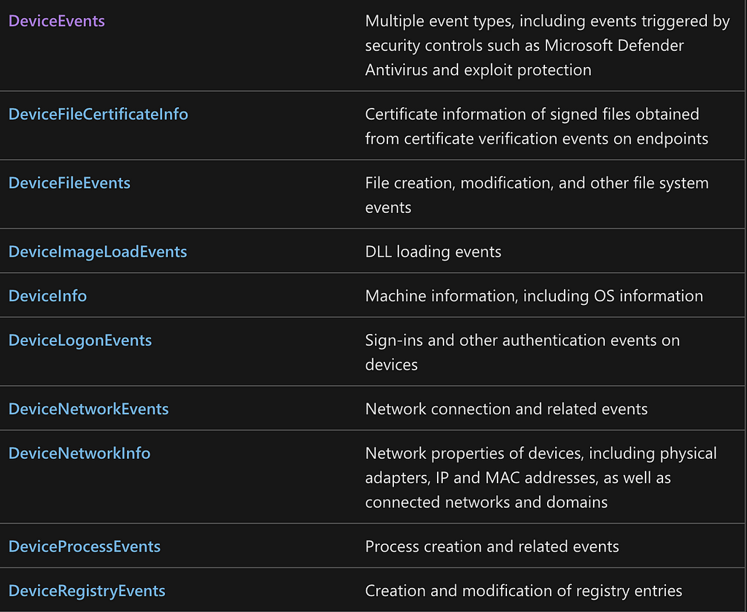Open the DeviceFileCertificateInfo link
This screenshot has height=612, width=747.
[98, 115]
